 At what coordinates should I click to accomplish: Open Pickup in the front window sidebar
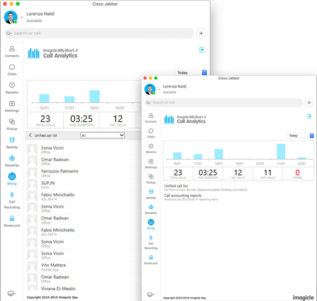(x=151, y=179)
